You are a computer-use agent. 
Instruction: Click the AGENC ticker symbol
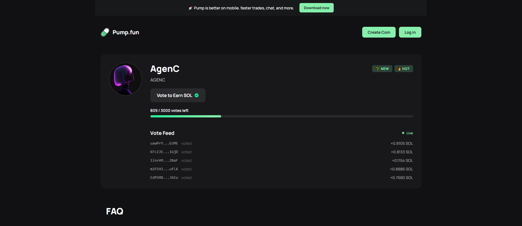point(158,80)
